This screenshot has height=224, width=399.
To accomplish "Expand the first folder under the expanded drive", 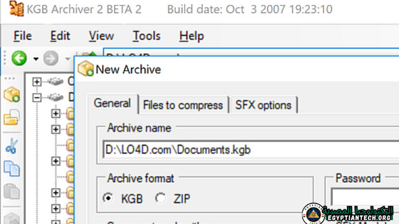I will tap(56, 114).
